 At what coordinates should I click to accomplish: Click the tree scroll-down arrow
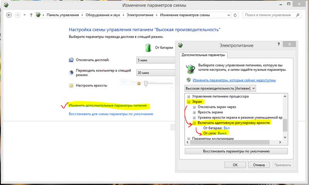285,137
